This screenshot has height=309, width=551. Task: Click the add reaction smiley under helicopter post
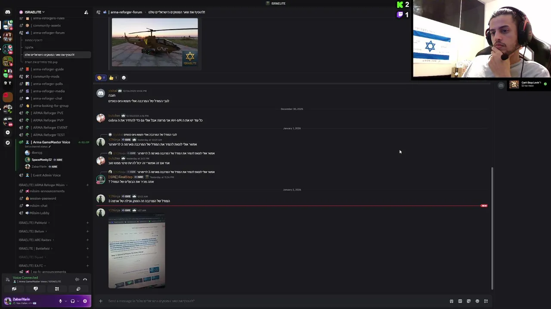click(x=124, y=78)
